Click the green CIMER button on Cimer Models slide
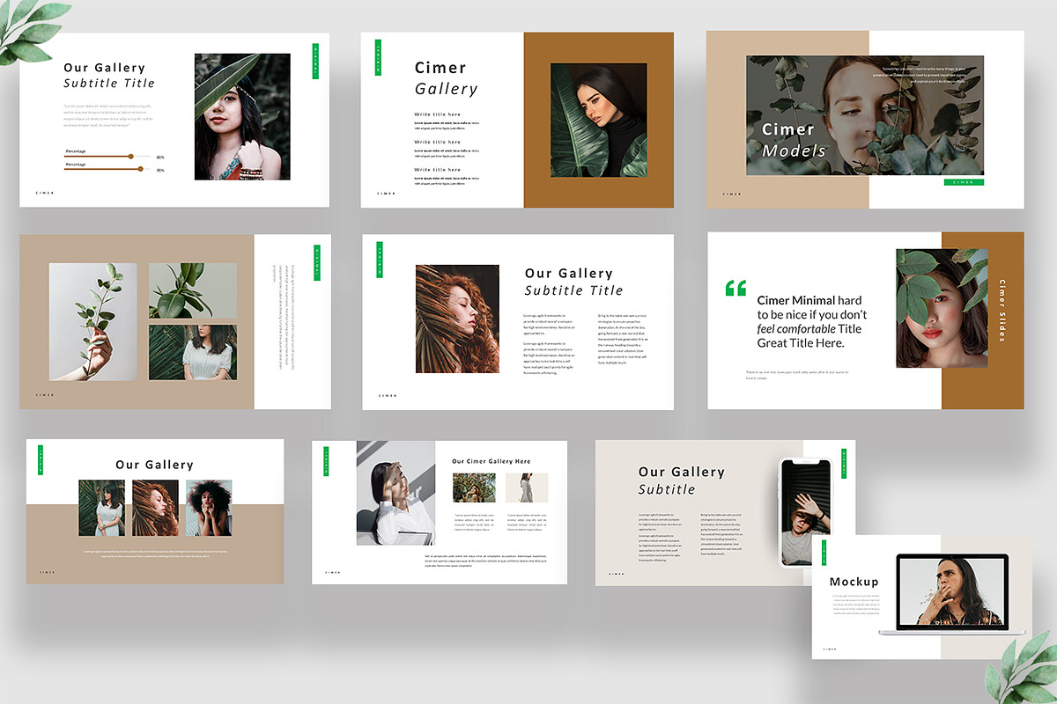 [x=964, y=182]
